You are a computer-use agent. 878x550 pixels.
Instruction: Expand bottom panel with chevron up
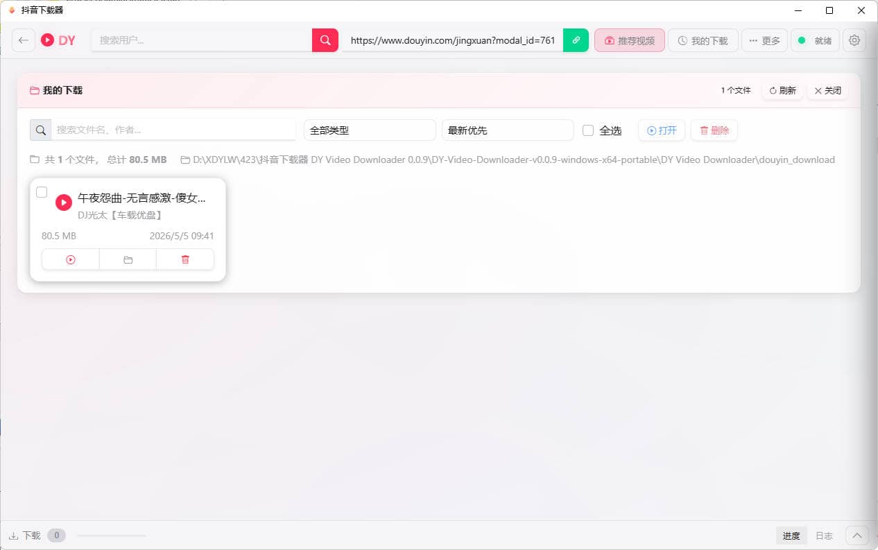coord(857,535)
